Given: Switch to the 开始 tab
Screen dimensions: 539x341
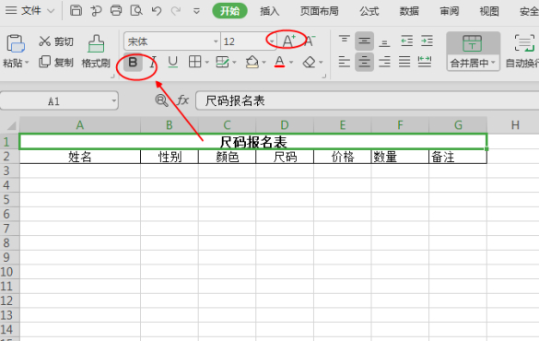Looking at the screenshot, I should pyautogui.click(x=229, y=11).
